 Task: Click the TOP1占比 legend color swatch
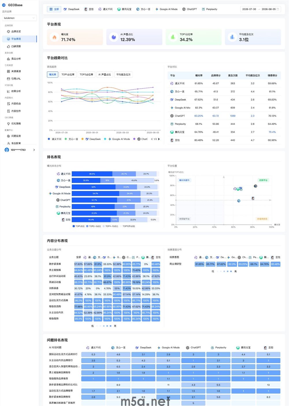(74, 226)
